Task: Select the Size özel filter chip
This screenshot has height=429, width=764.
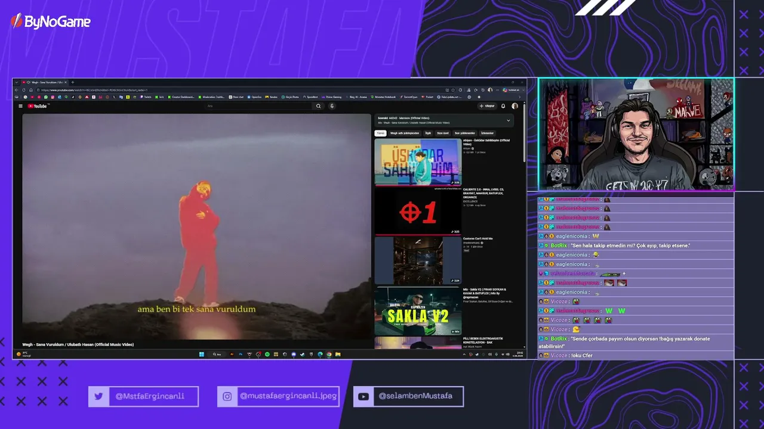Action: coord(443,133)
